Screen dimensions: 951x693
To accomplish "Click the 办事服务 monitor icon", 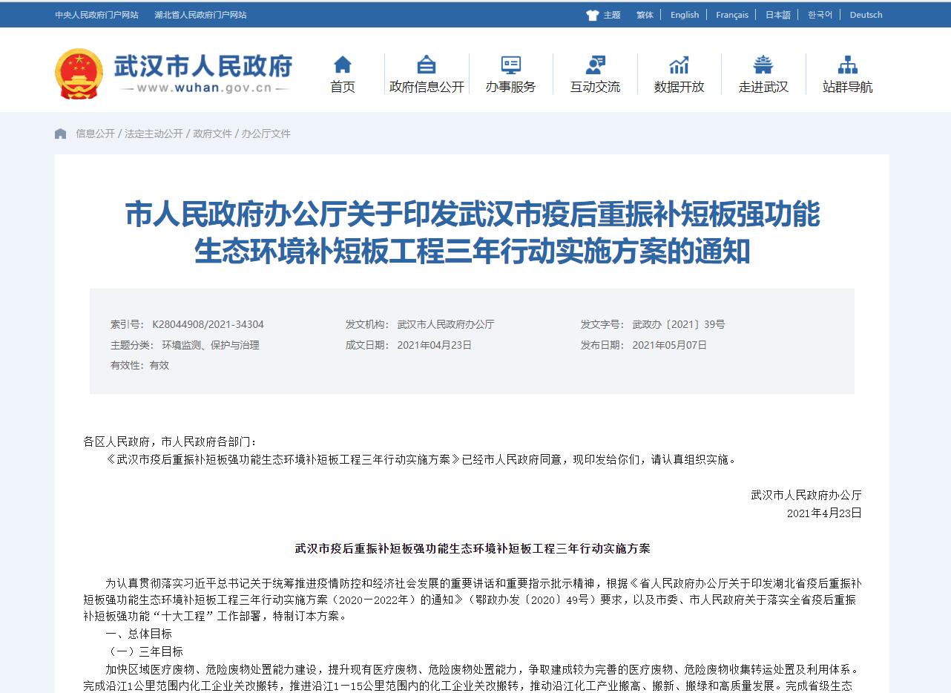I will pos(510,65).
